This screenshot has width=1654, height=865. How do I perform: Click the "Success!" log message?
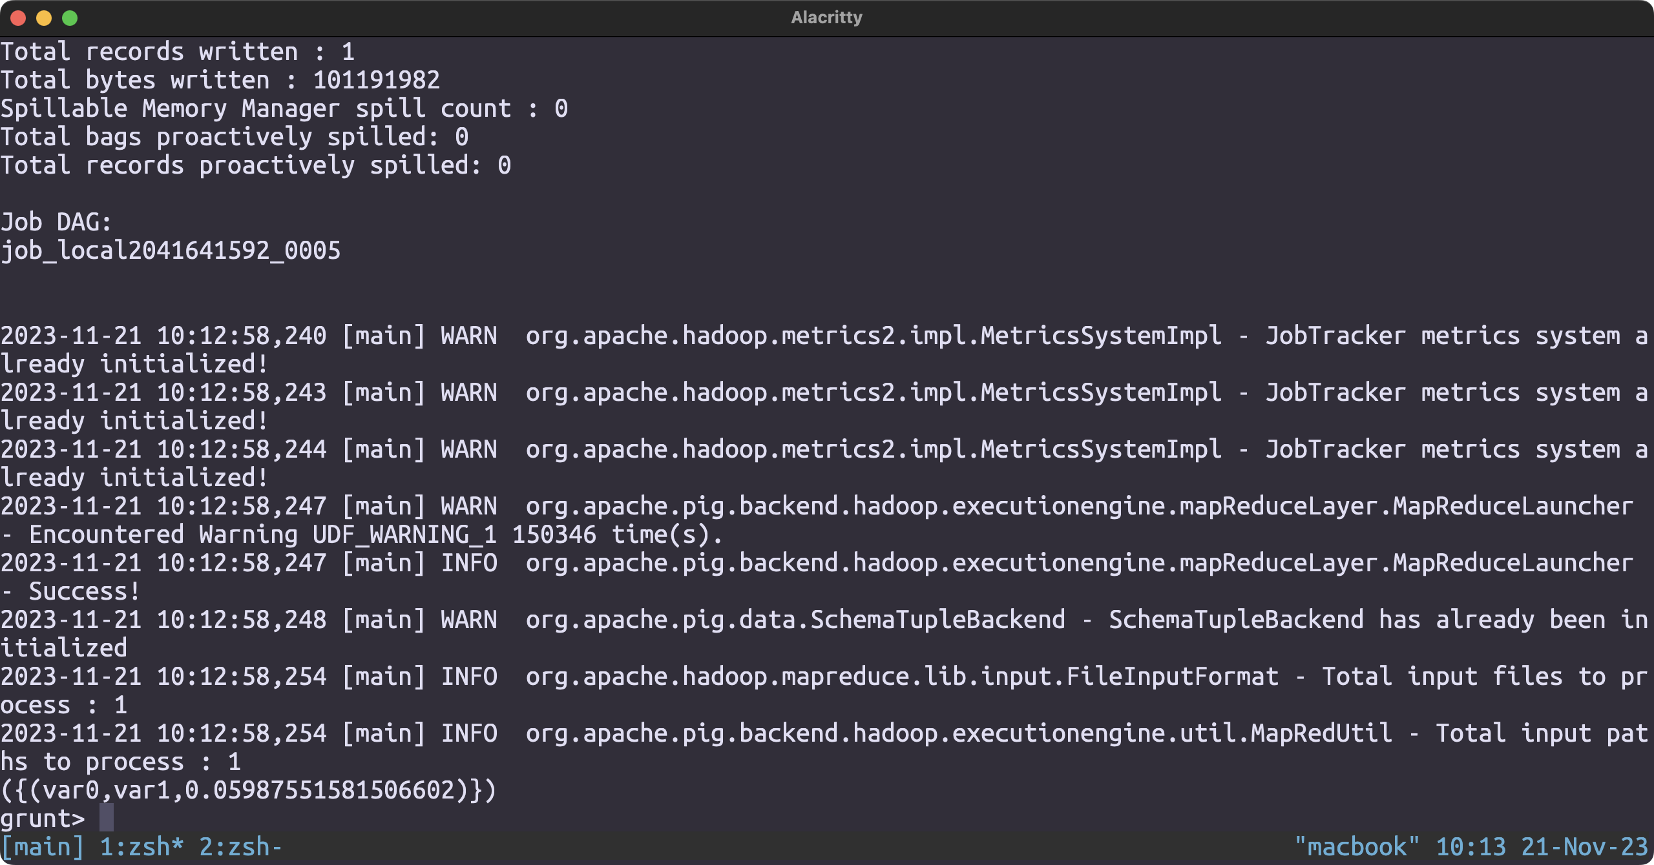point(84,591)
